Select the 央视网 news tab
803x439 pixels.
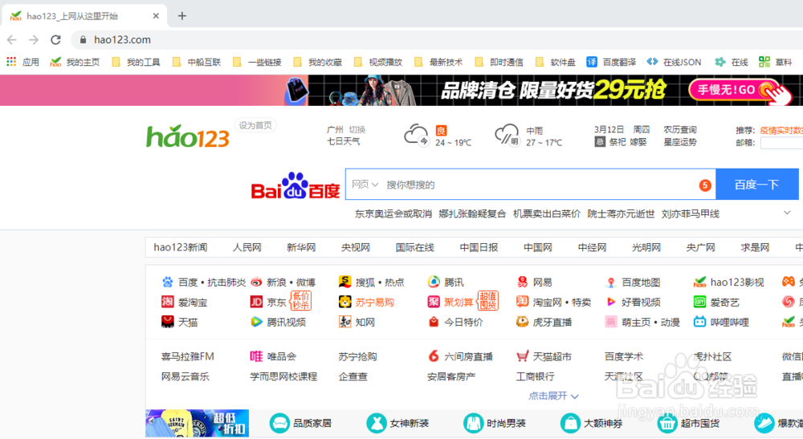[356, 247]
